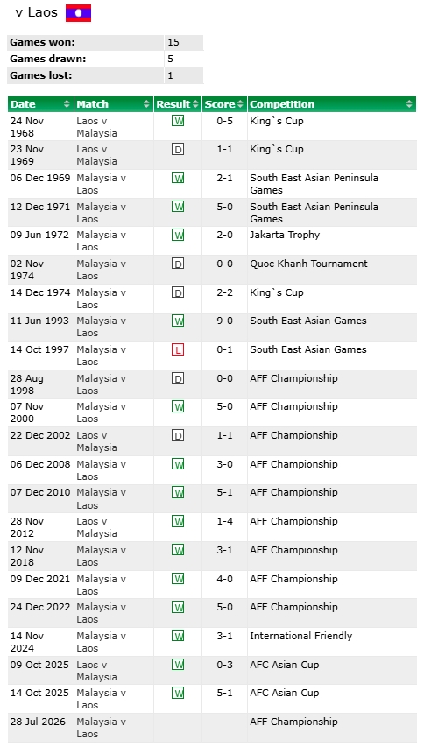Sort by Score column header
The image size is (424, 754).
pos(225,104)
